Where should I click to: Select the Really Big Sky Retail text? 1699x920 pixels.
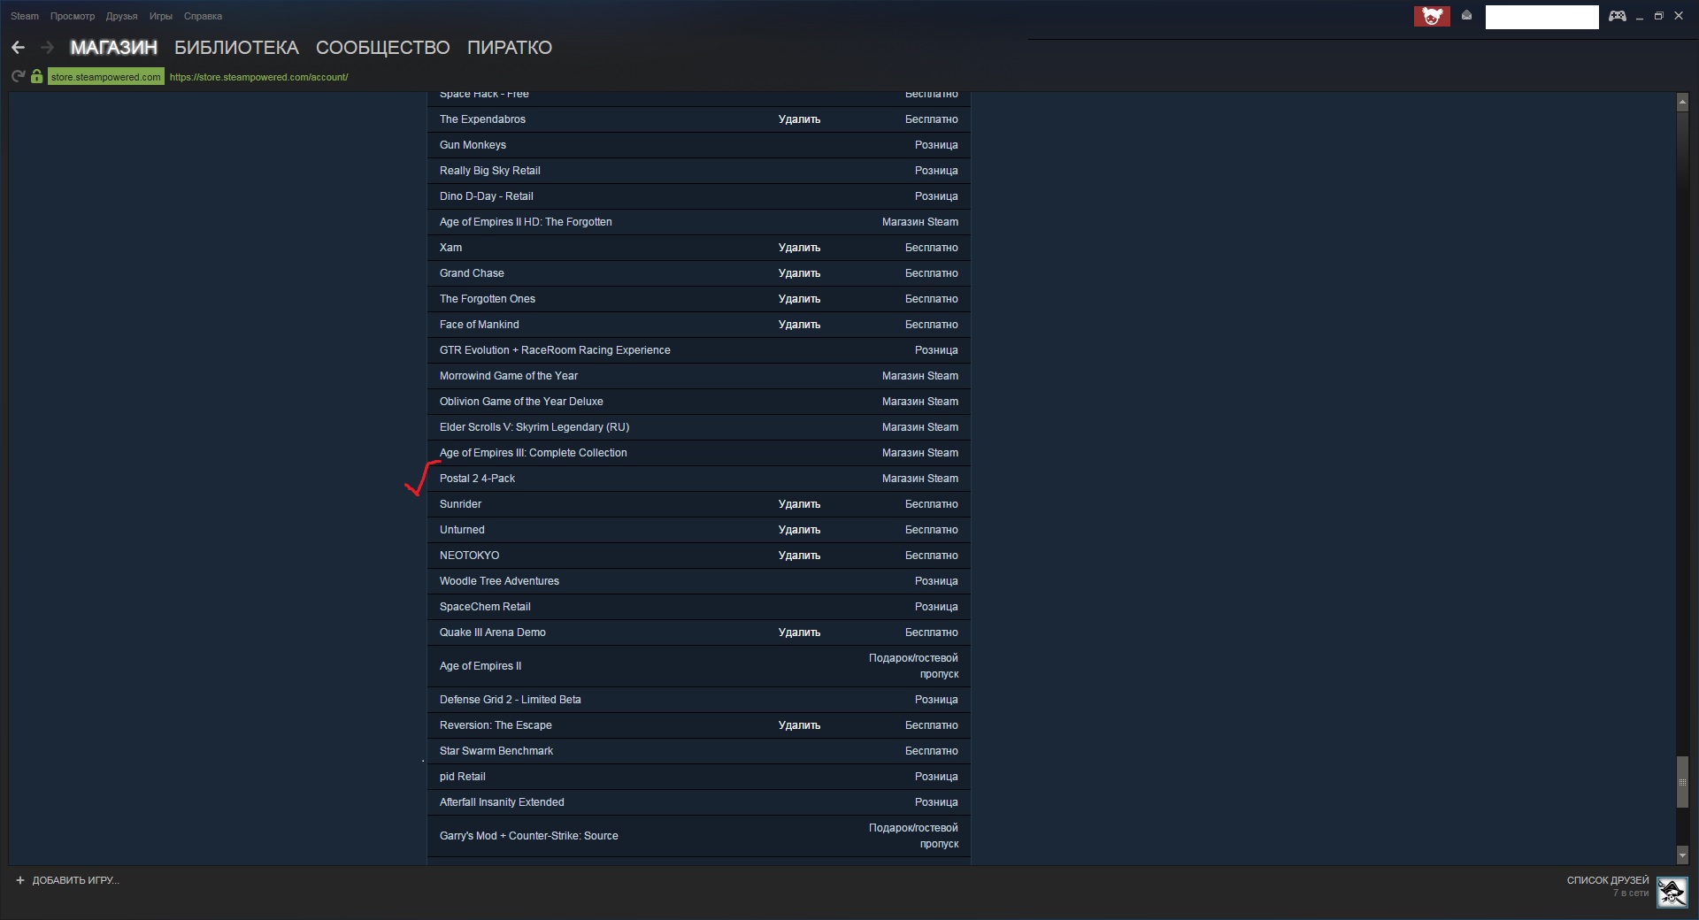489,171
